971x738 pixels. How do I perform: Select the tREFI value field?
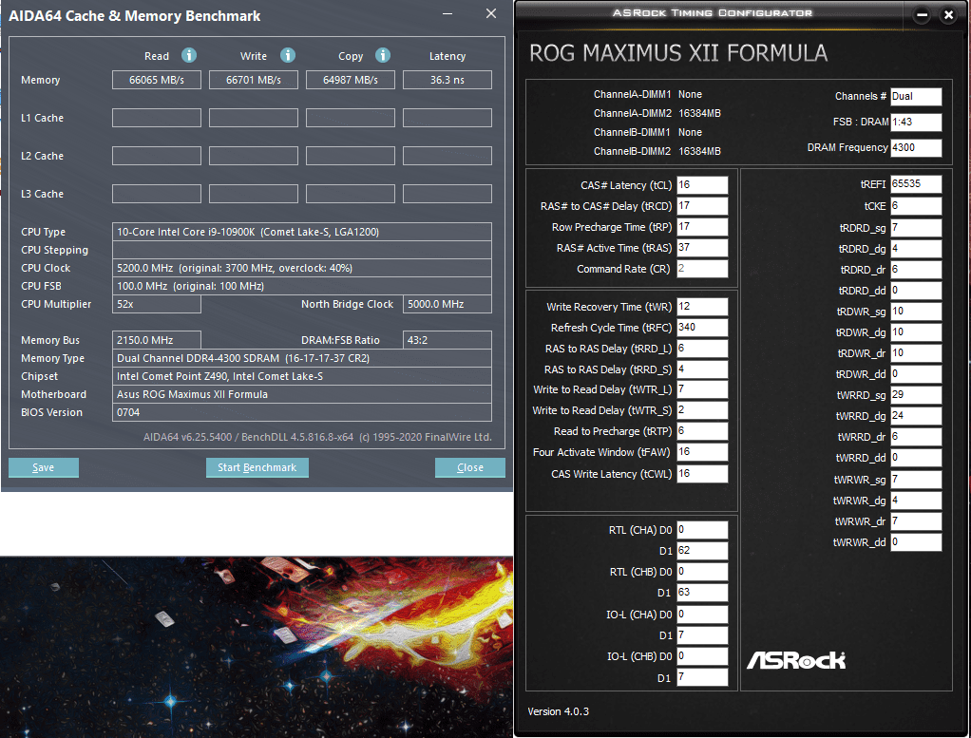[916, 184]
